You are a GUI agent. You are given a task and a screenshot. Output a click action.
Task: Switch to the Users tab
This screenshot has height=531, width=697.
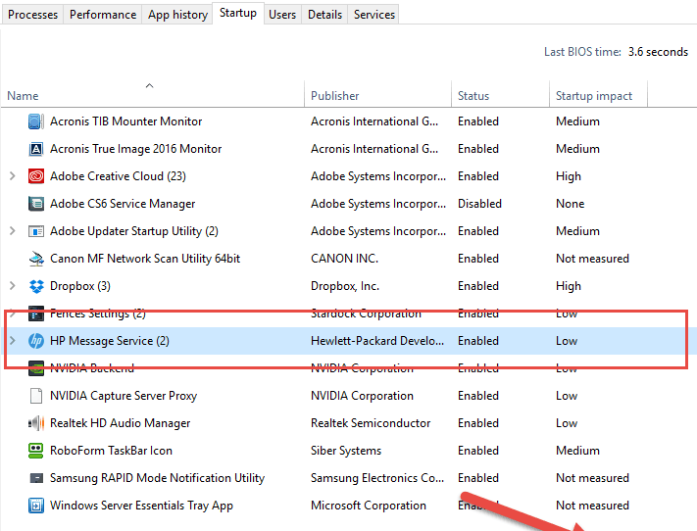[282, 15]
